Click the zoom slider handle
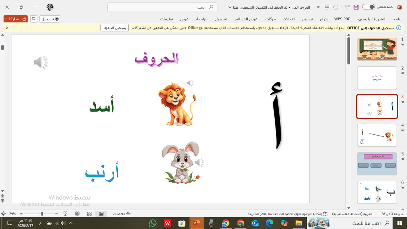 tap(42, 213)
